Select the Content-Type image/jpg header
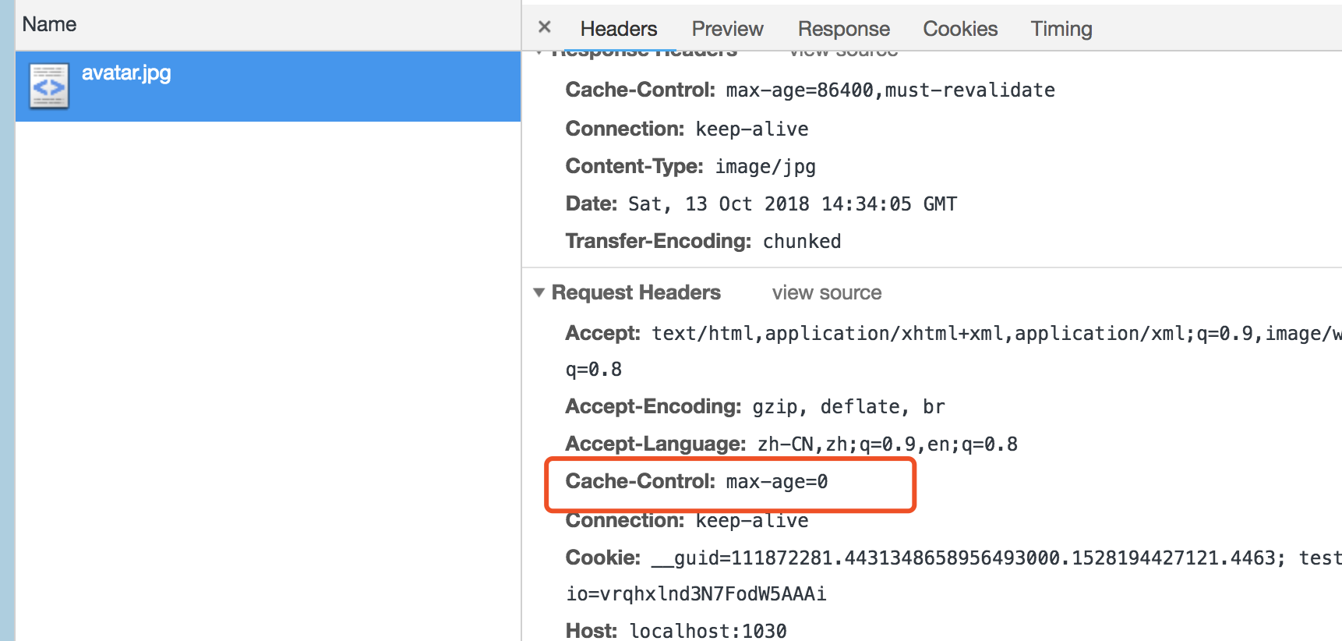Viewport: 1342px width, 641px height. [x=690, y=166]
